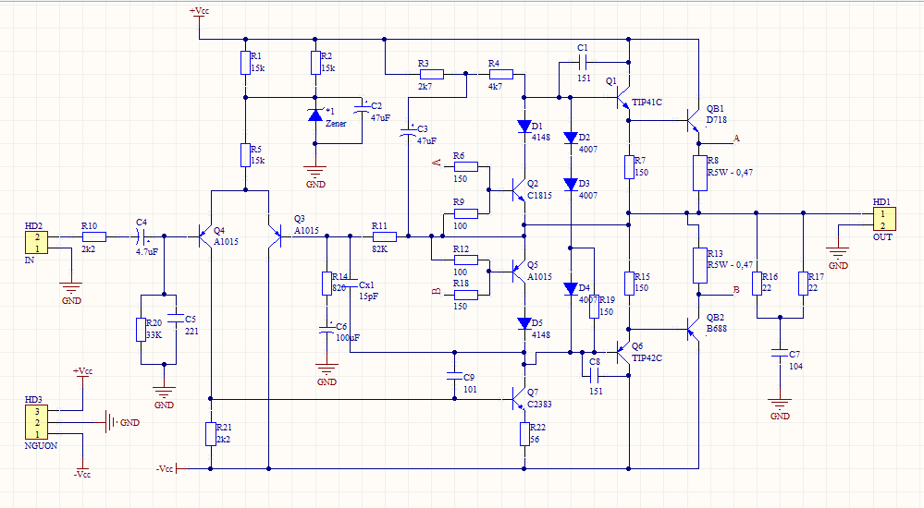
Task: Select resistor R9 body
Action: tap(466, 213)
